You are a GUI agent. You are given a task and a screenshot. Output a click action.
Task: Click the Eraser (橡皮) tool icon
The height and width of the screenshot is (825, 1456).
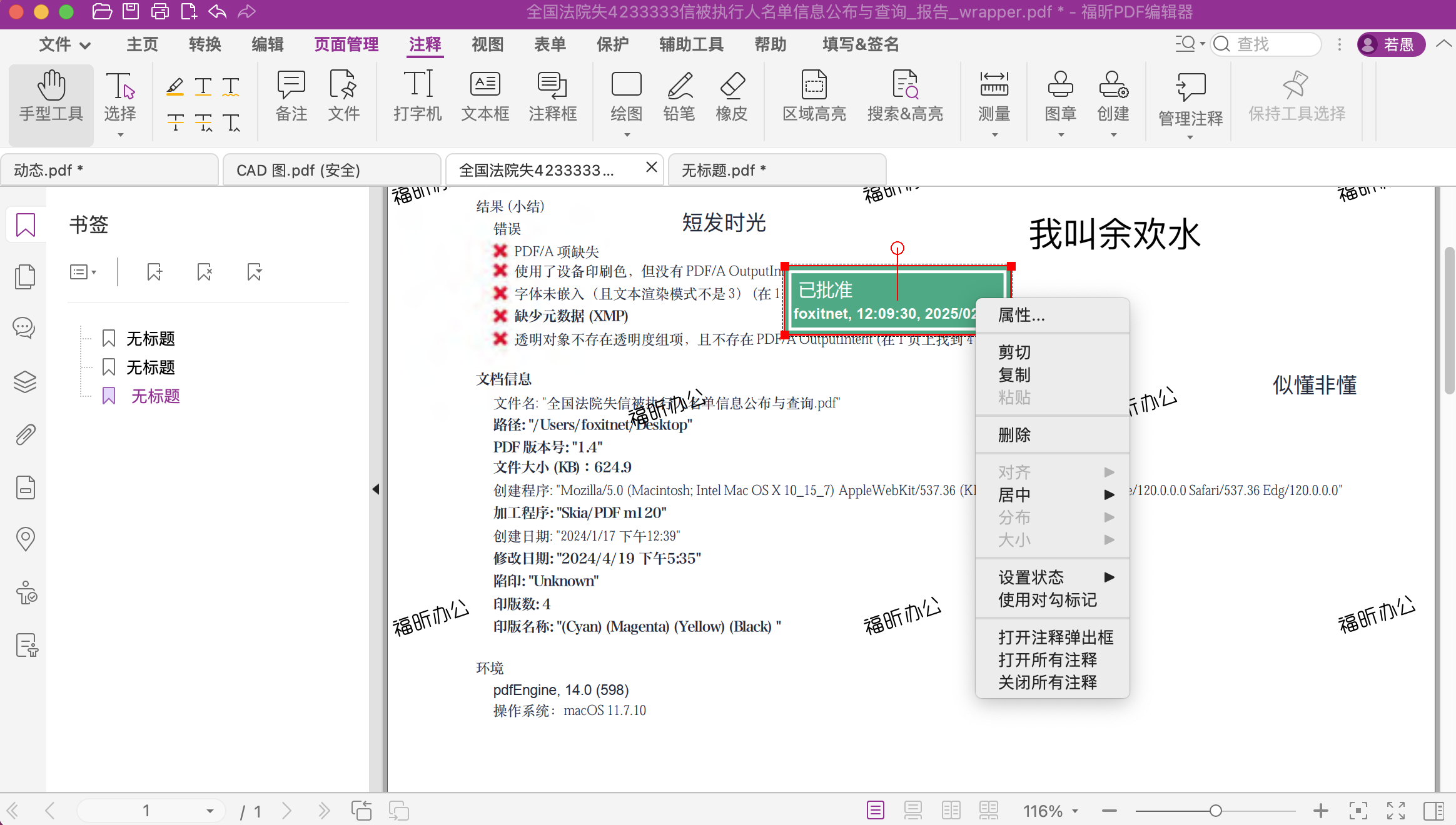pos(731,95)
